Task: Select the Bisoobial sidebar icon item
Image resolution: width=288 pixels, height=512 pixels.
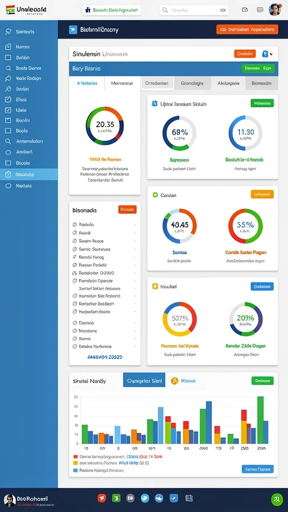Action: [x=28, y=174]
